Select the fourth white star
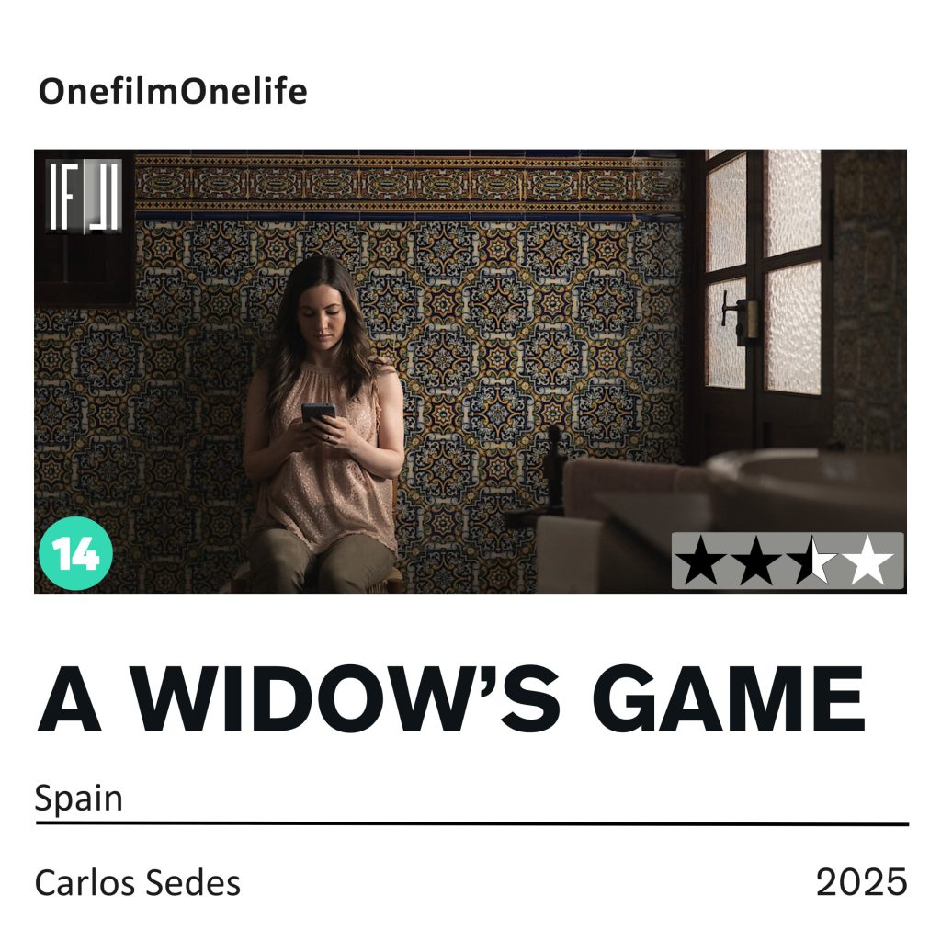The width and height of the screenshot is (941, 941). point(867,561)
